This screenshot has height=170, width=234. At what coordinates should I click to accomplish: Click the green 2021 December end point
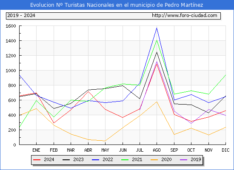(x=225, y=75)
